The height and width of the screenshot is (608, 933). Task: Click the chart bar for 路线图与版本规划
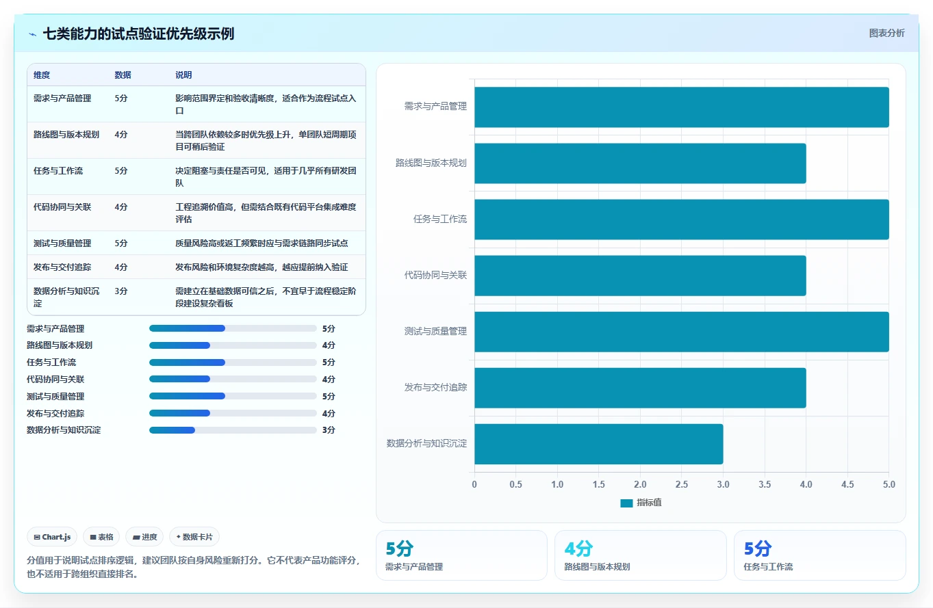640,163
